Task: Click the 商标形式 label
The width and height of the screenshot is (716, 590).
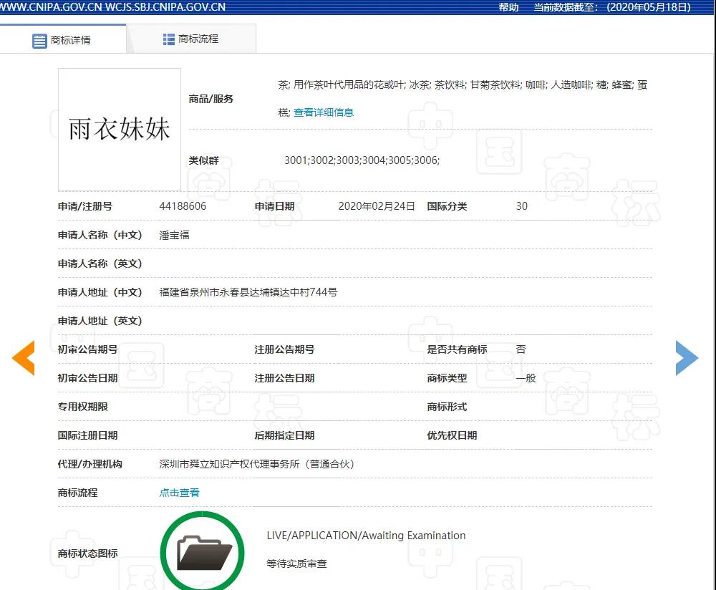Action: (x=447, y=407)
